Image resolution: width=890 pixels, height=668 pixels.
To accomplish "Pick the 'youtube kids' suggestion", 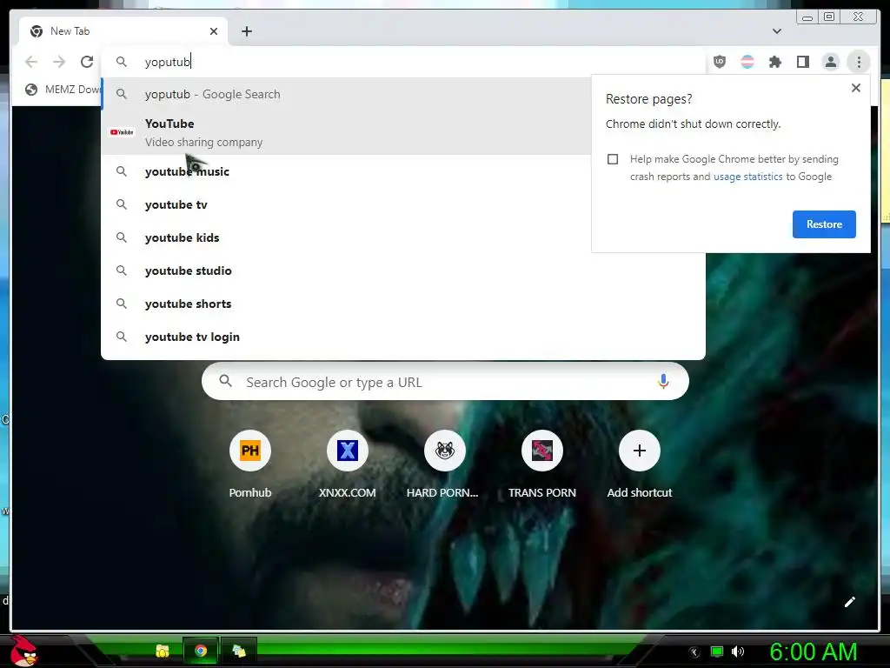I will click(403, 237).
